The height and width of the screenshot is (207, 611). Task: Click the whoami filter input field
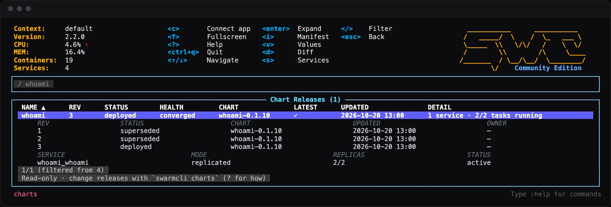[305, 84]
